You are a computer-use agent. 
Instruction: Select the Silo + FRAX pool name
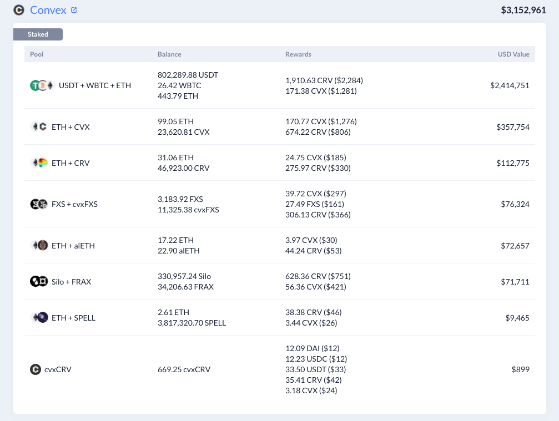click(71, 282)
